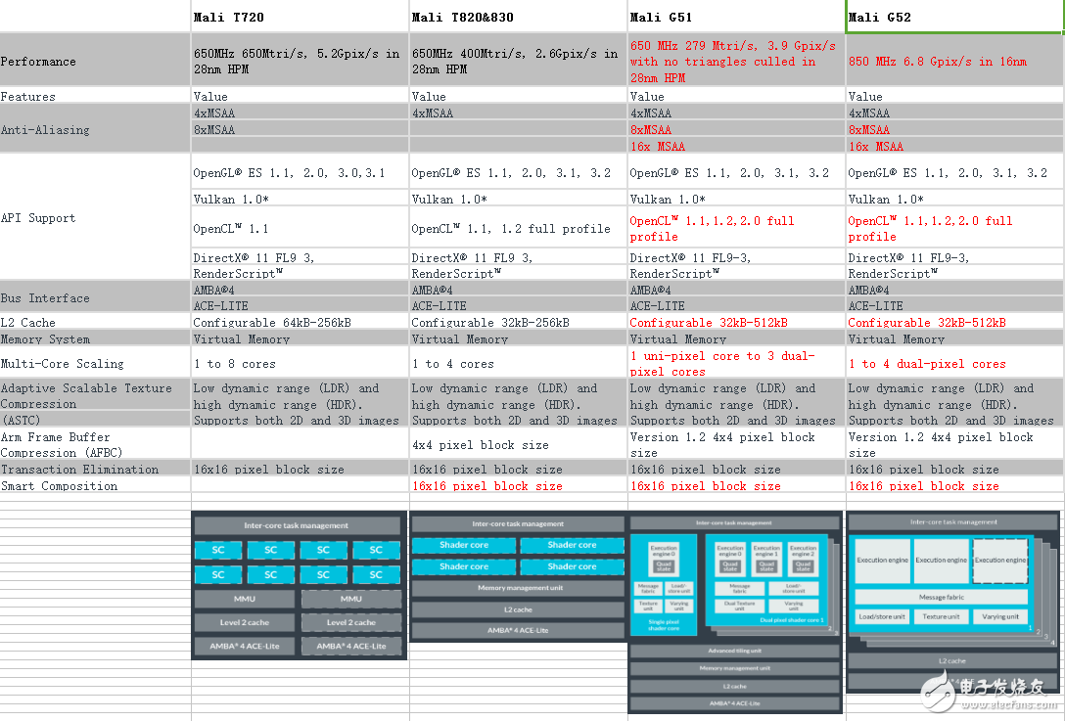Click the 'Configurable 64kB-256kB' cell
The width and height of the screenshot is (1065, 721).
[x=299, y=322]
